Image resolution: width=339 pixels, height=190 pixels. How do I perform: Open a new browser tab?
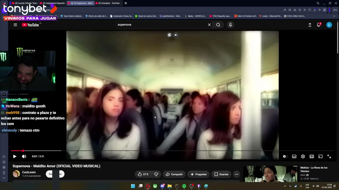[126, 3]
